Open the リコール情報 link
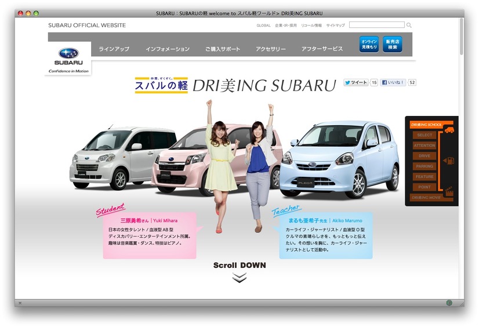 311,26
